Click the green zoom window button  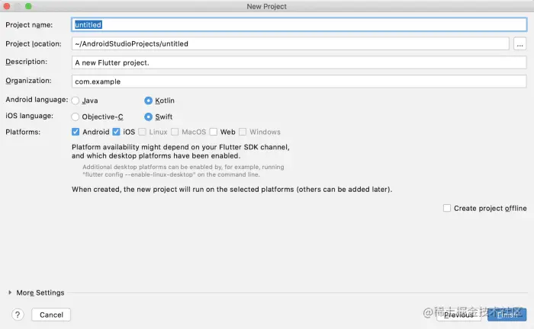click(x=29, y=6)
